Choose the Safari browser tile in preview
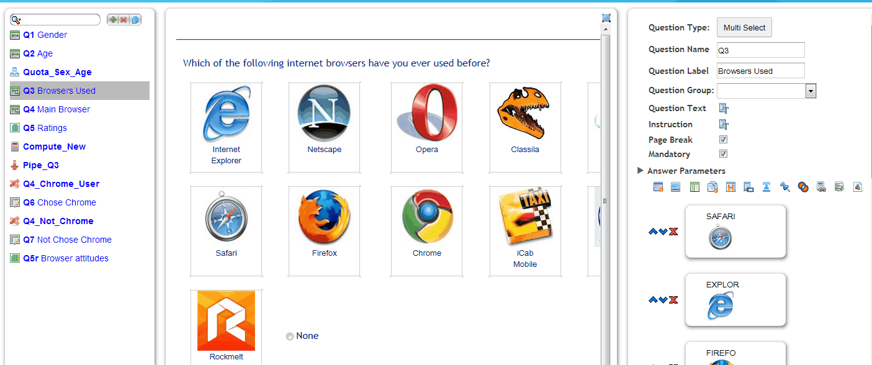 226,231
